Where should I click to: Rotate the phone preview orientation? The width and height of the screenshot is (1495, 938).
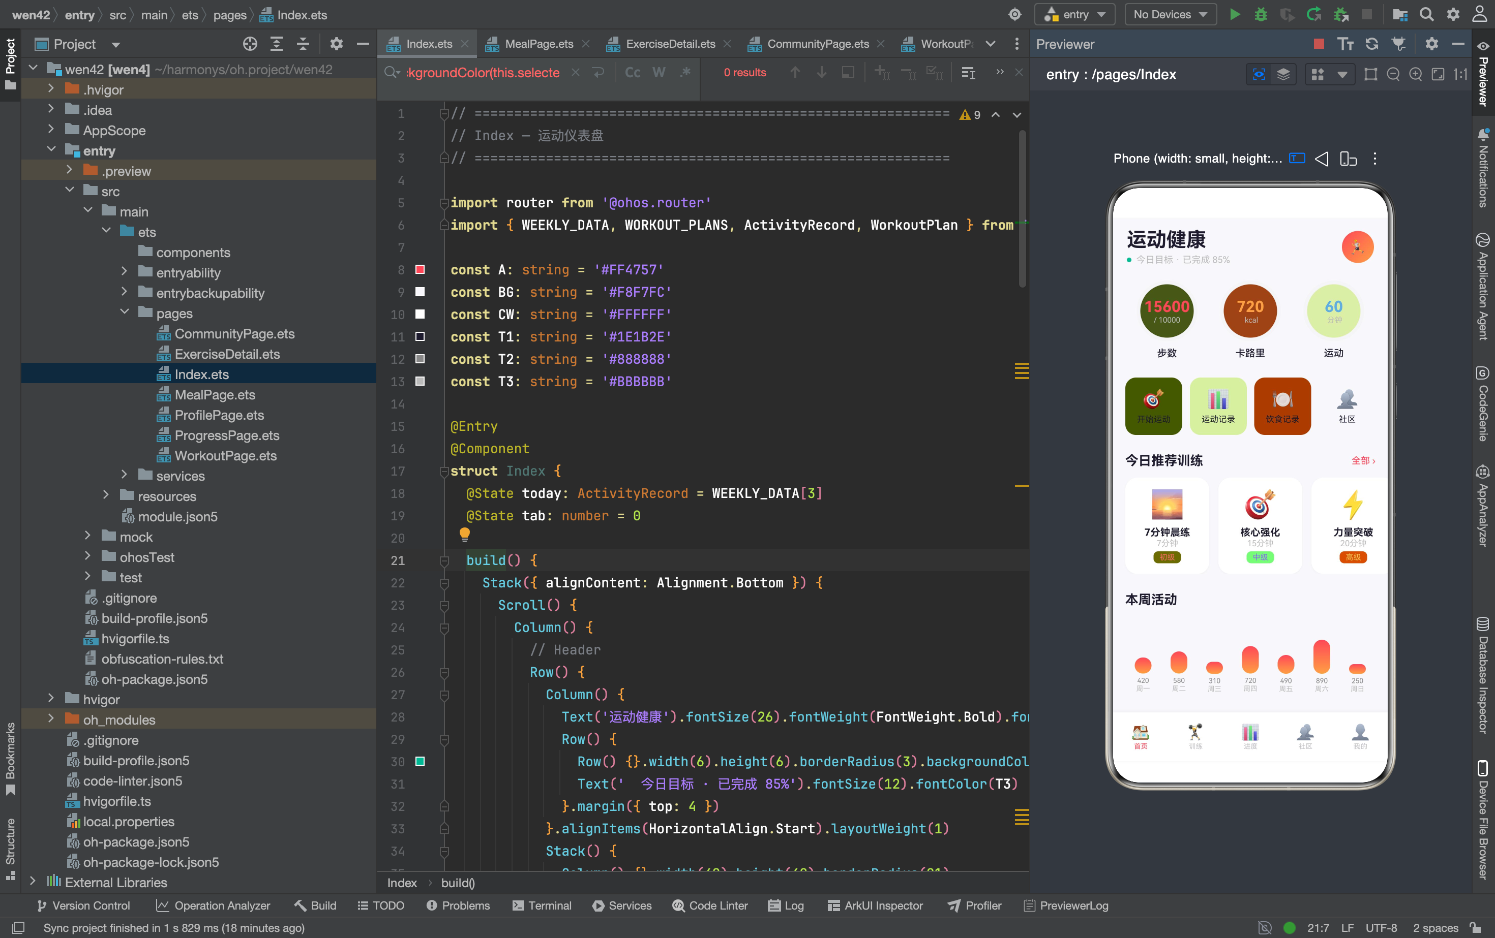(x=1349, y=159)
